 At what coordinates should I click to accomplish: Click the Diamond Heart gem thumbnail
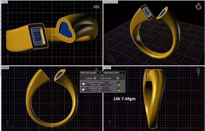[83, 90]
